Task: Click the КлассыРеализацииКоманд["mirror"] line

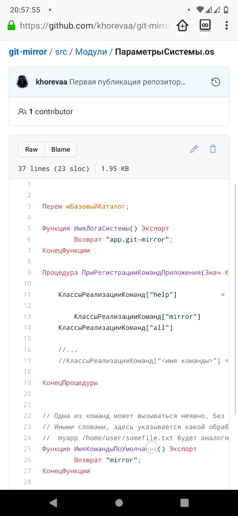Action: click(138, 316)
